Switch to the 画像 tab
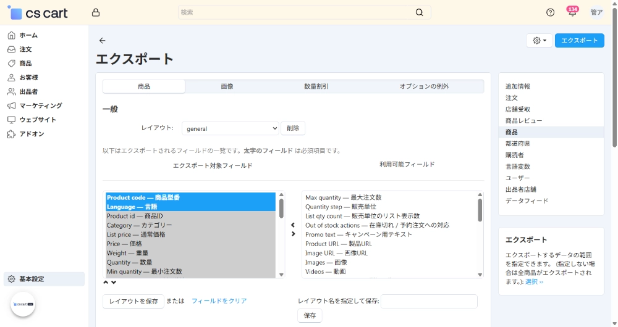 (227, 86)
